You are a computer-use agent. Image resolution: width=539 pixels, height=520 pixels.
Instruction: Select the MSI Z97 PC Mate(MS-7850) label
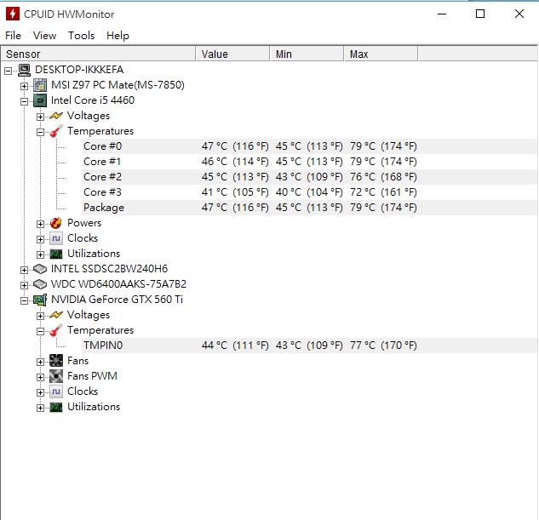coord(118,85)
